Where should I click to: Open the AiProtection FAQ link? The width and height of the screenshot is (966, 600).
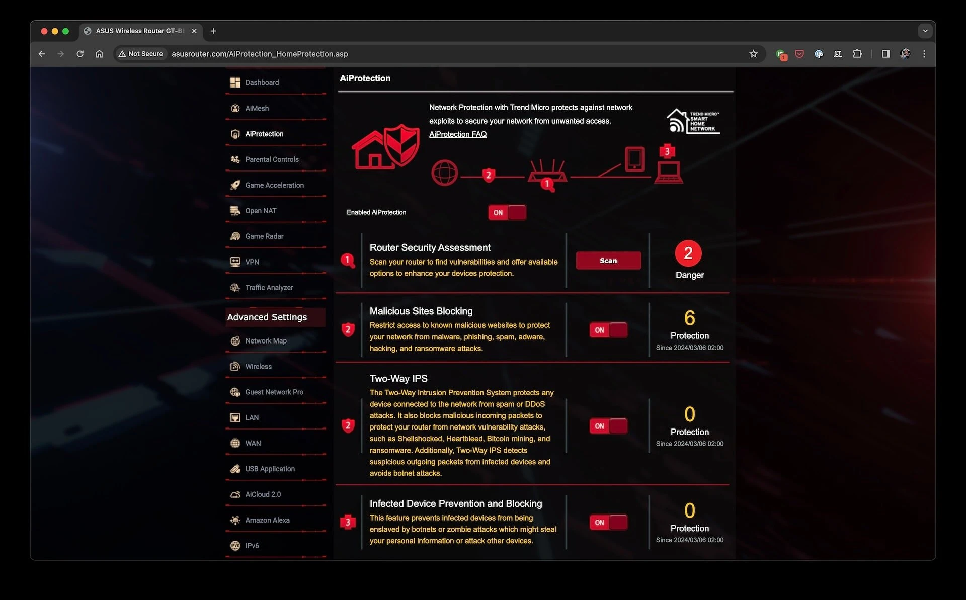pyautogui.click(x=458, y=134)
